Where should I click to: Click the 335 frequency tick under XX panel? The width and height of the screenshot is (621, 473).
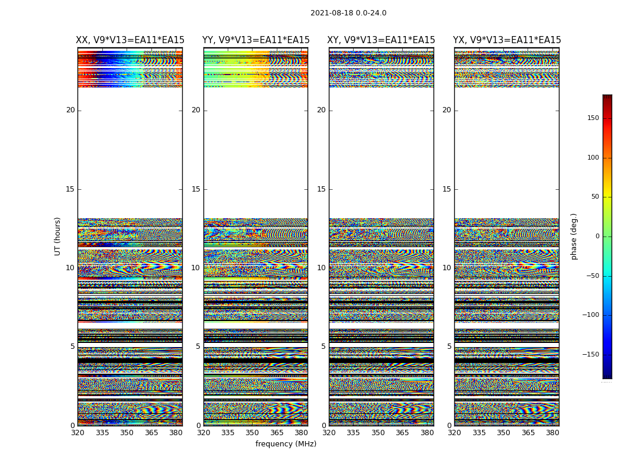point(102,433)
